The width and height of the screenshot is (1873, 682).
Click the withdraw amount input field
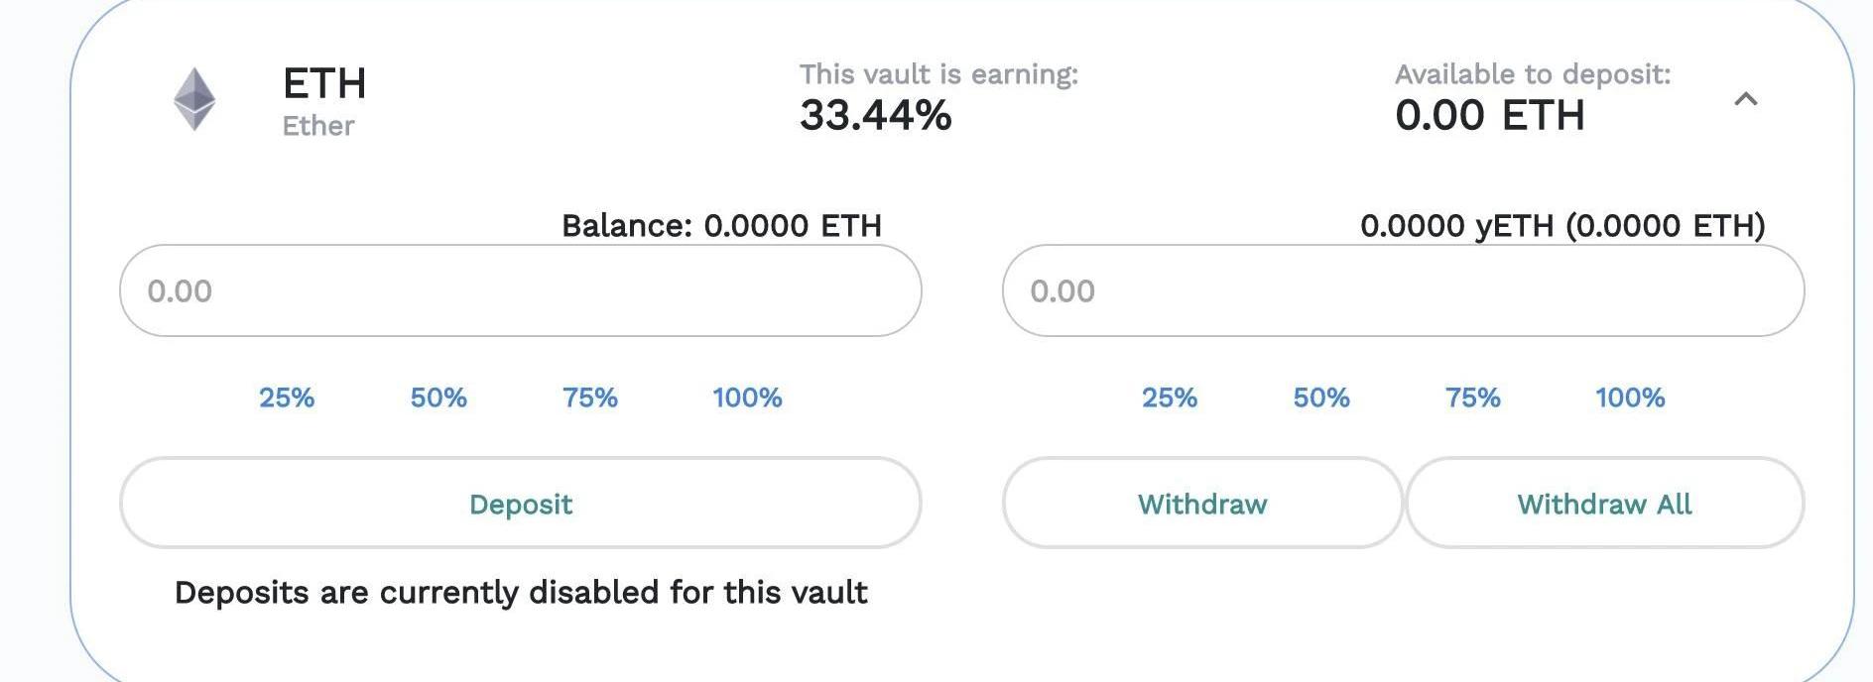[x=1402, y=290]
